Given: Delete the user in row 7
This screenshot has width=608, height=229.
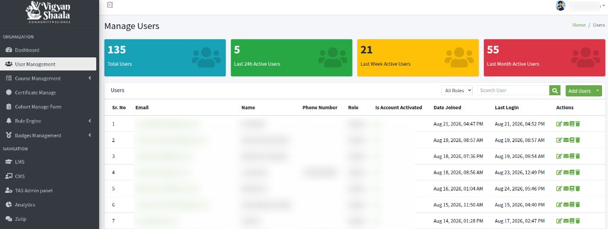Looking at the screenshot, I should [578, 221].
